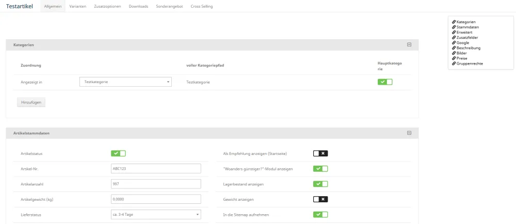Click link icon next to Beschreibung

[454, 48]
